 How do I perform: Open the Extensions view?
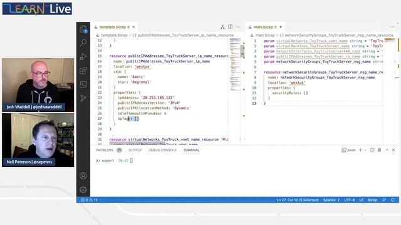click(x=83, y=71)
